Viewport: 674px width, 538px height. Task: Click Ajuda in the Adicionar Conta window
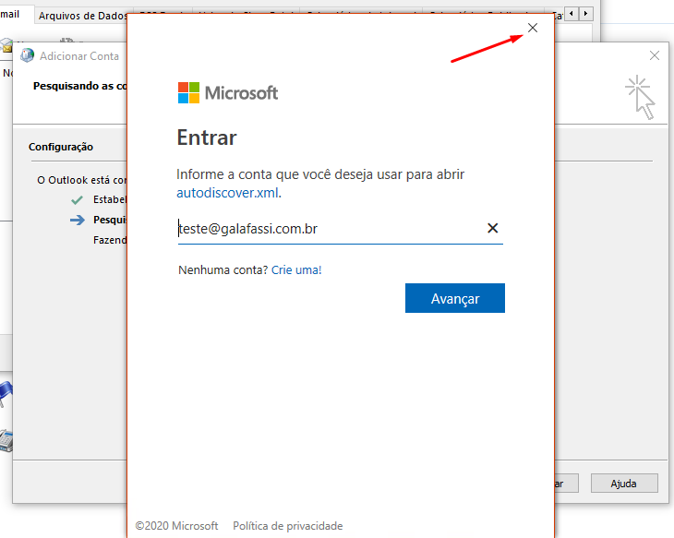pyautogui.click(x=624, y=484)
